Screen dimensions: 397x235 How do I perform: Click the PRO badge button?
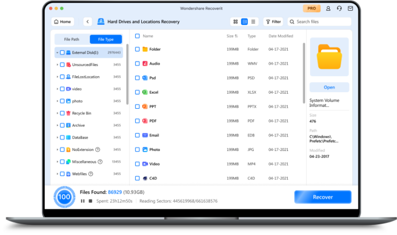coord(312,8)
